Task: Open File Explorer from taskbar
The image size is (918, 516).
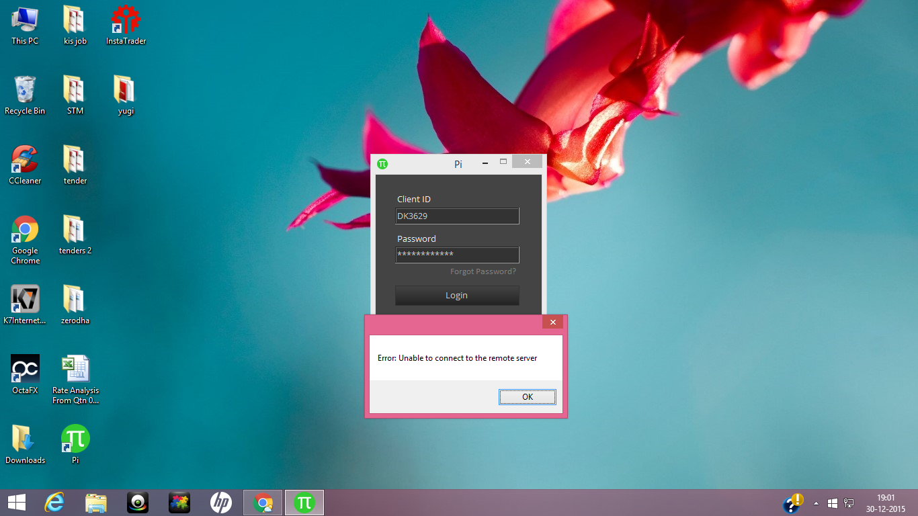Action: point(96,503)
